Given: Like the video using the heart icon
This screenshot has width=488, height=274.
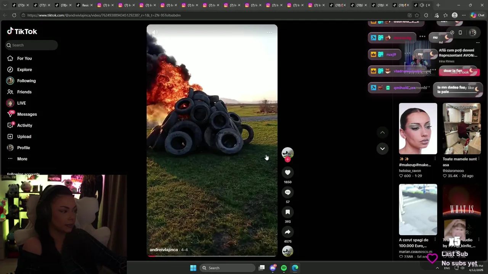Looking at the screenshot, I should tap(287, 172).
